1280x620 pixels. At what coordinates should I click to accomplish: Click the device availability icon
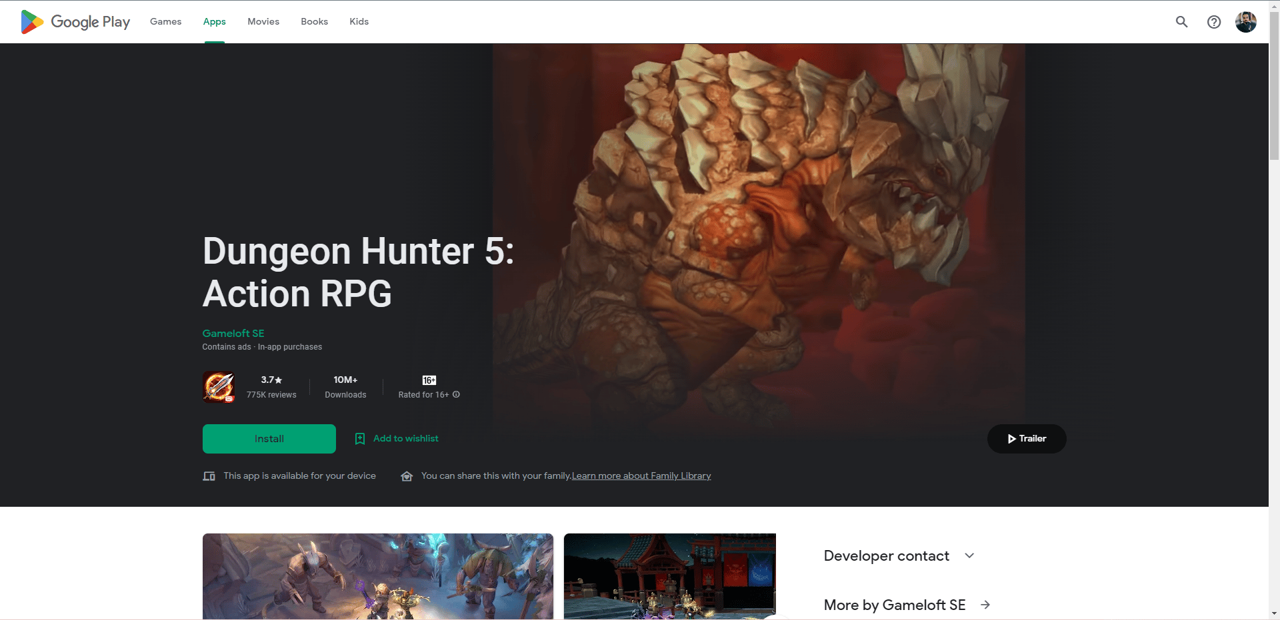coord(209,476)
